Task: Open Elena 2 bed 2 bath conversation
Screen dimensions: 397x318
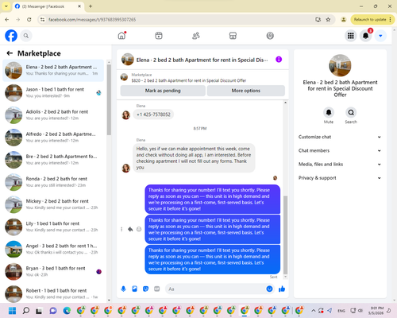Action: click(x=53, y=70)
